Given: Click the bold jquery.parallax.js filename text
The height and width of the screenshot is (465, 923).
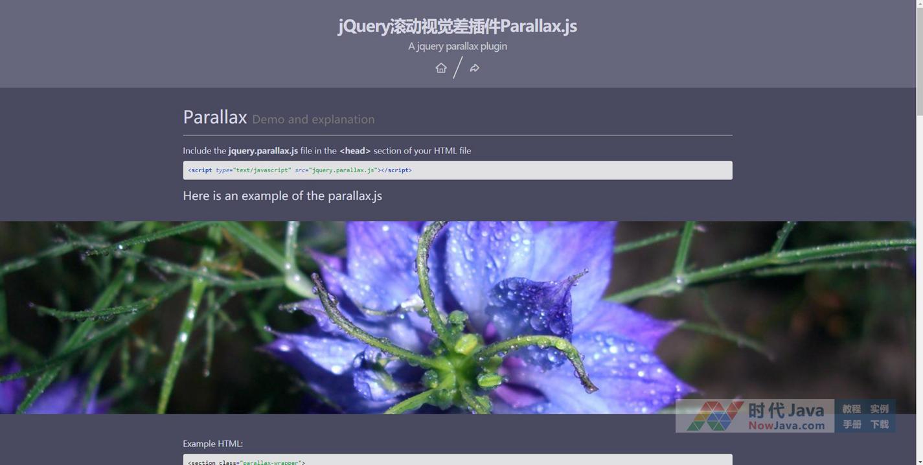Looking at the screenshot, I should pos(263,151).
